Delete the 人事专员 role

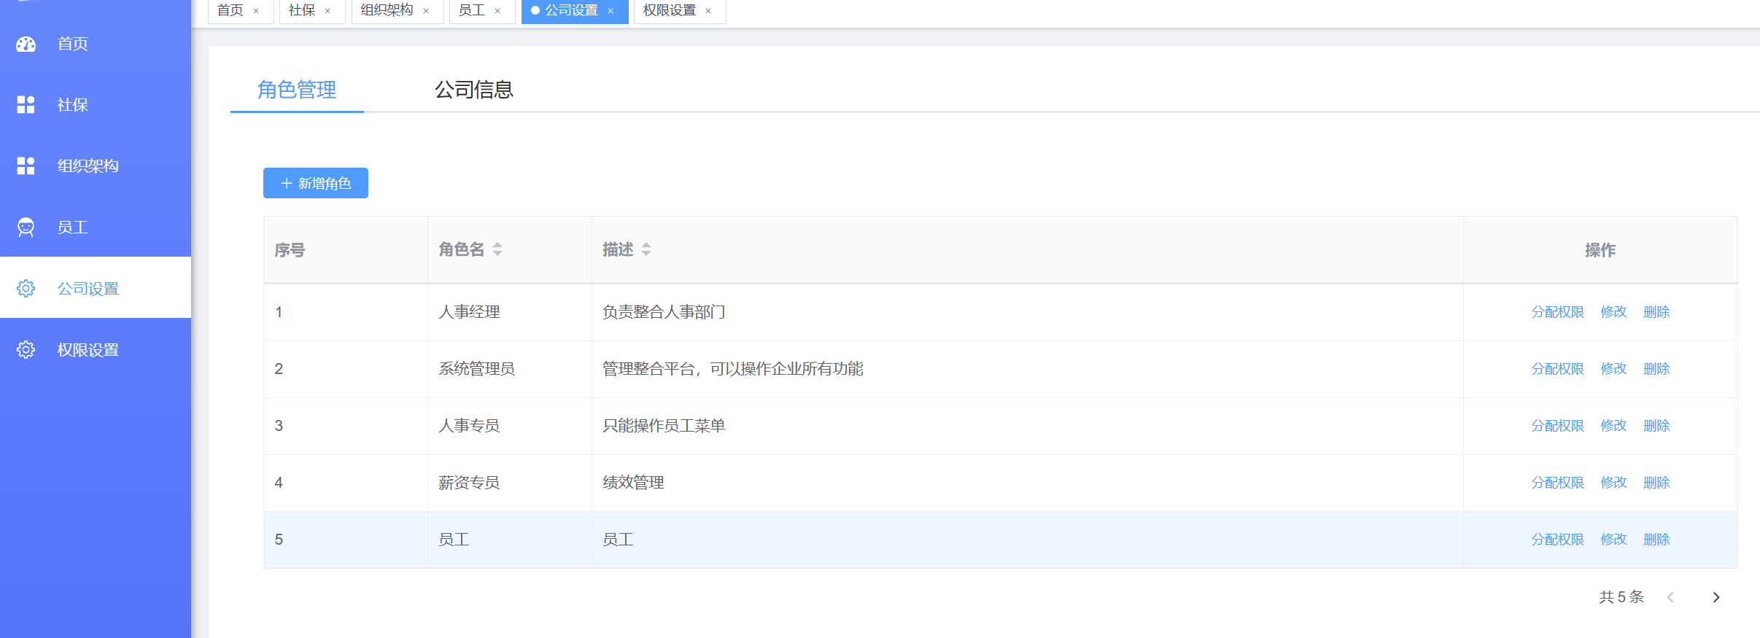click(x=1656, y=426)
